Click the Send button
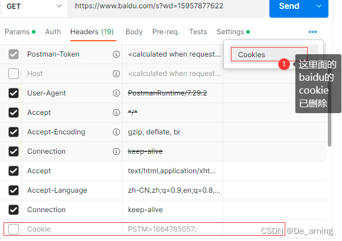Image resolution: width=342 pixels, height=241 pixels. point(289,6)
